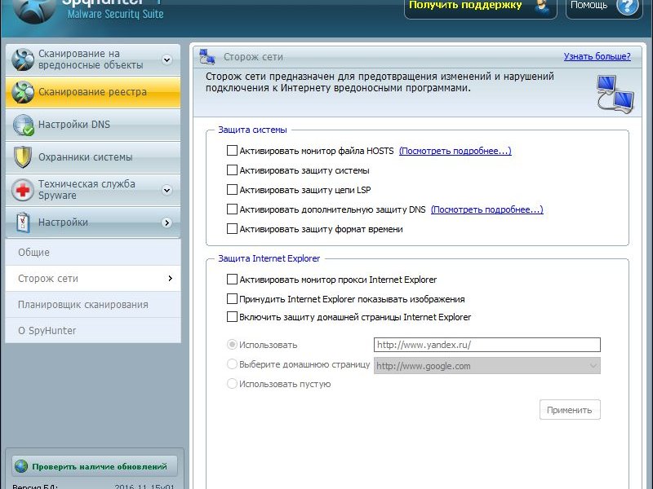Viewport: 653px width, 489px height.
Task: Check Активировать защиту системы
Action: [x=232, y=170]
